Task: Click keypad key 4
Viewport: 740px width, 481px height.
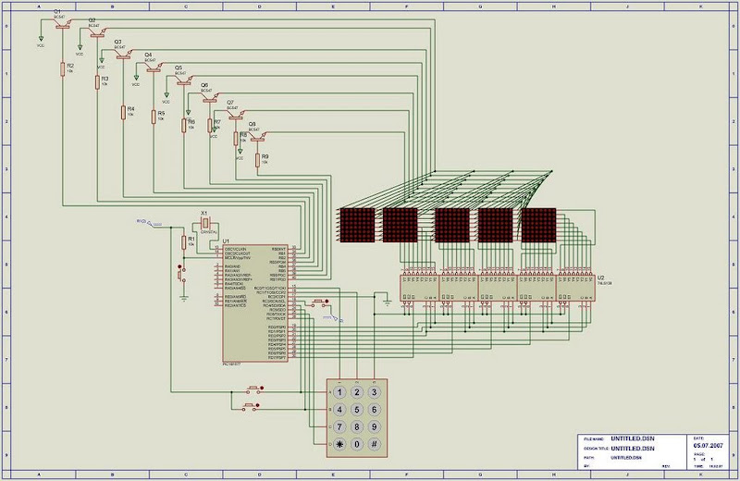Action: pos(339,410)
